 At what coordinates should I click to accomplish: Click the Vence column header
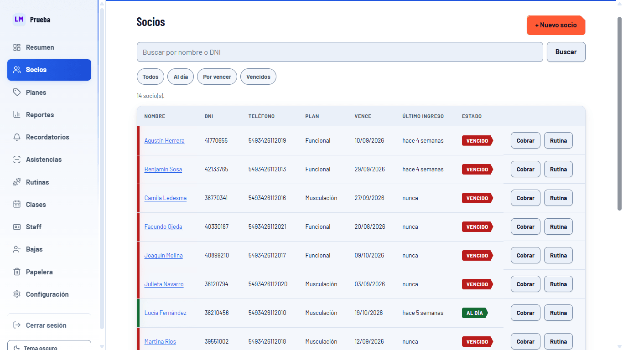point(363,116)
